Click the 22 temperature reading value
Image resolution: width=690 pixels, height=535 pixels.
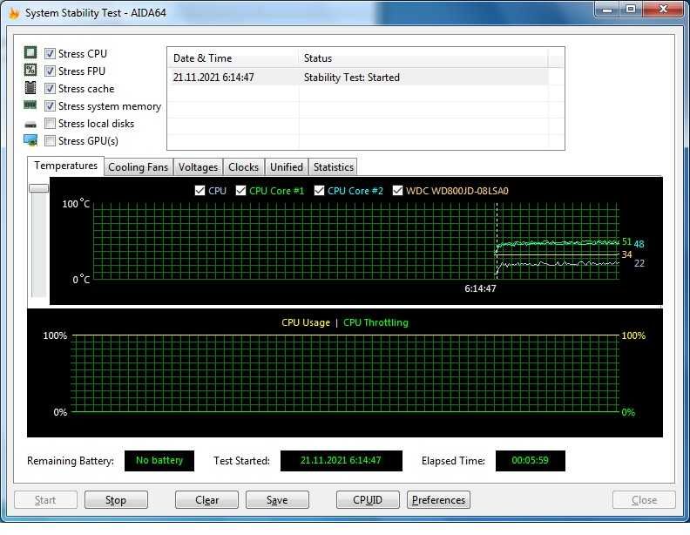639,263
